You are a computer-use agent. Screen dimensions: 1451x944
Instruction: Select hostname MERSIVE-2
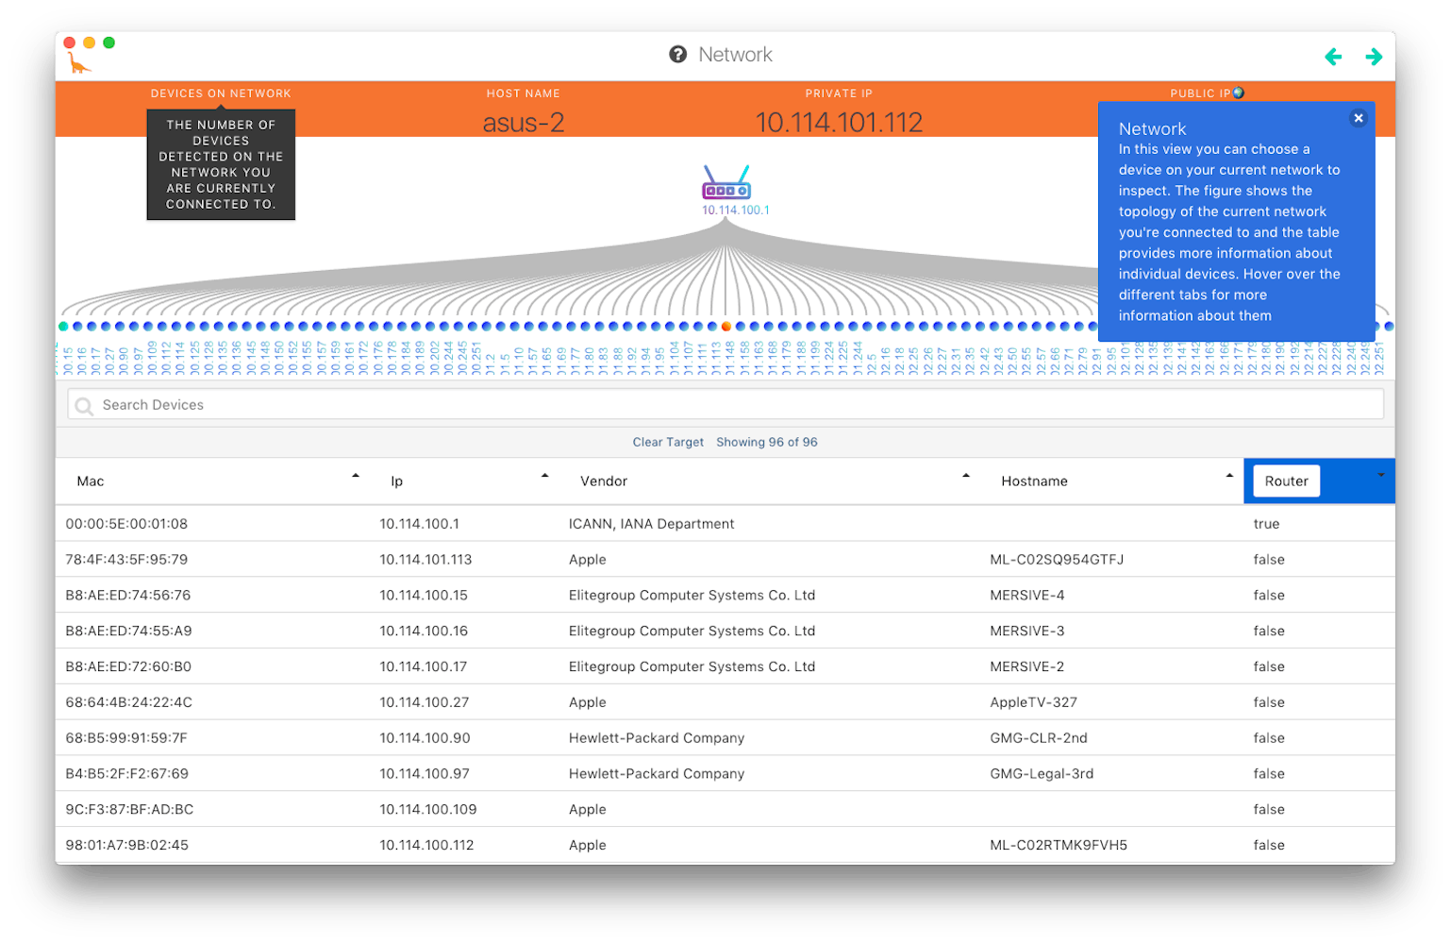1027,666
